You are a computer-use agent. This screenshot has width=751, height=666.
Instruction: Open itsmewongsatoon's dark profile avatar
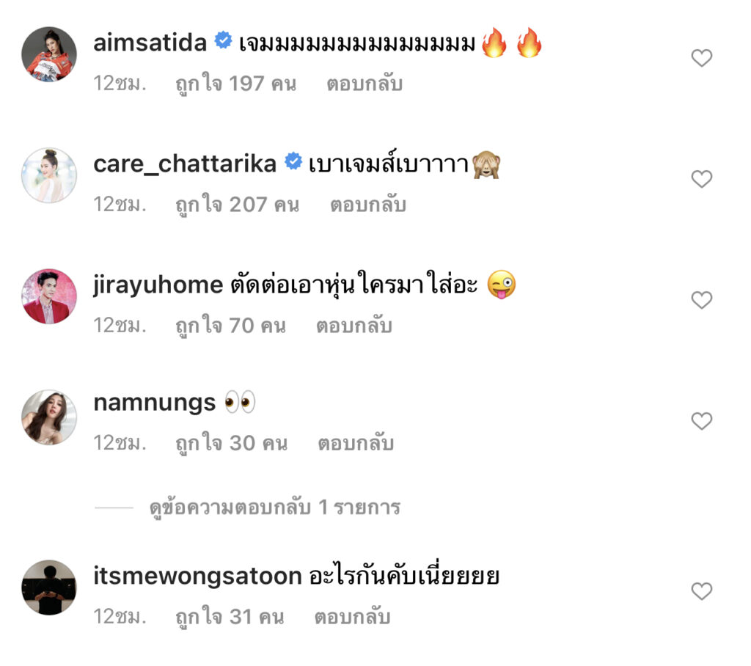tap(49, 588)
